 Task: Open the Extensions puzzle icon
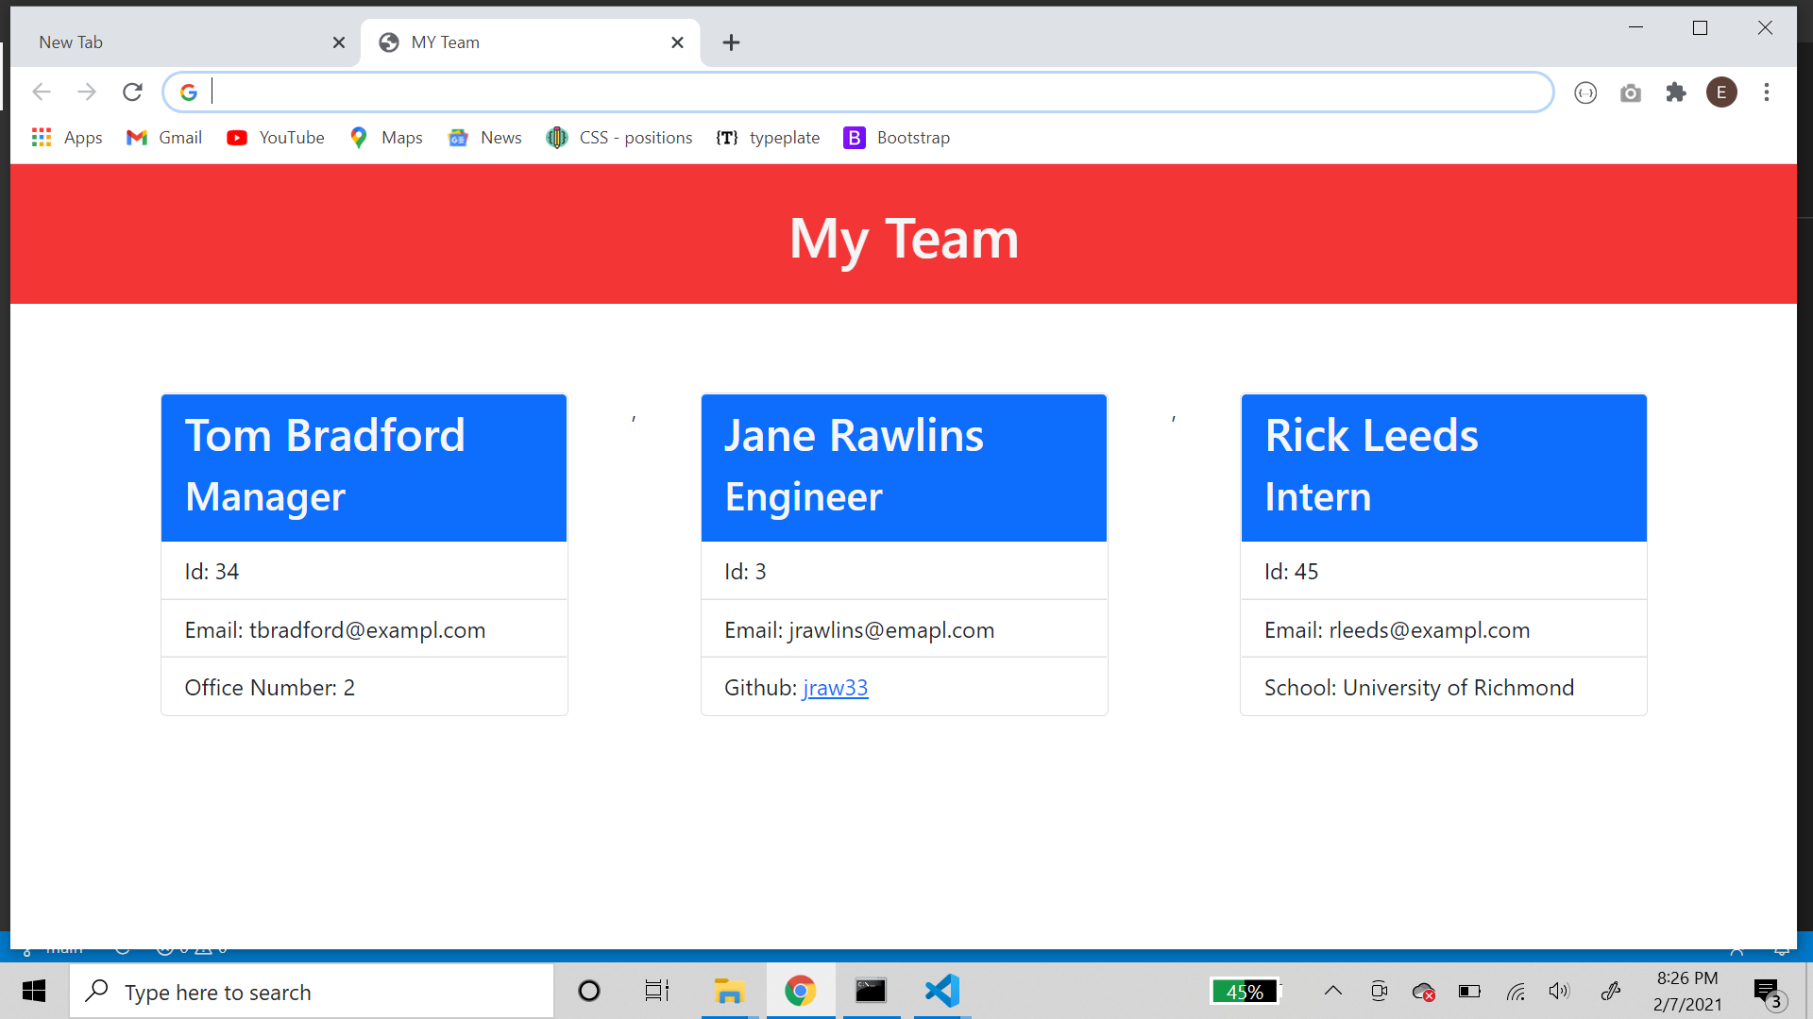click(x=1675, y=92)
